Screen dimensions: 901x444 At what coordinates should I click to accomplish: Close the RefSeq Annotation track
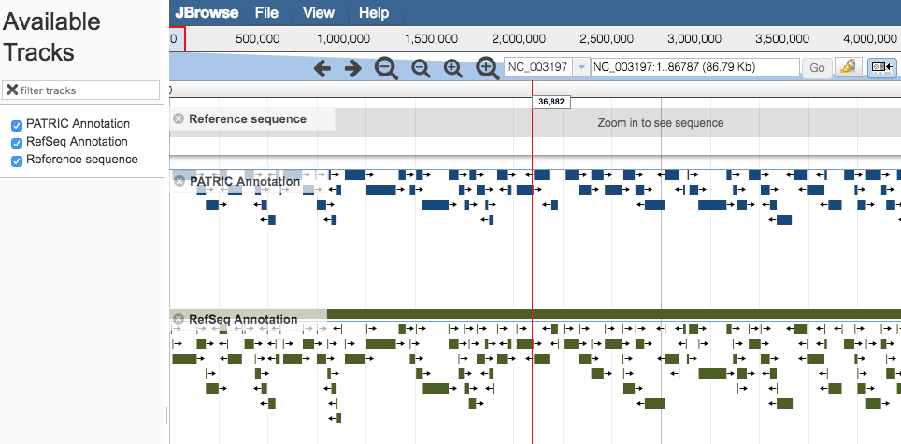click(179, 319)
